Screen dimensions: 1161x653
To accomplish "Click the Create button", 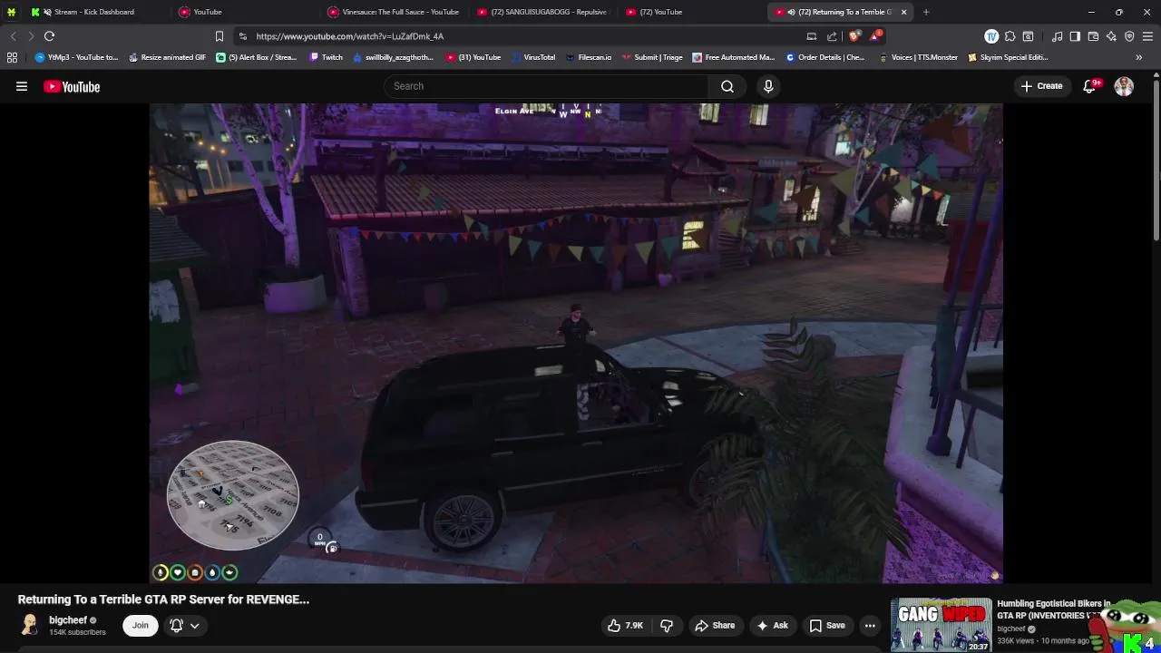I will click(1041, 86).
